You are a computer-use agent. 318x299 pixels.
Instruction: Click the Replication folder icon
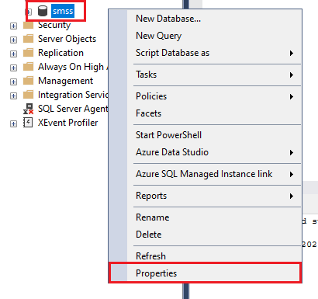pyautogui.click(x=28, y=53)
